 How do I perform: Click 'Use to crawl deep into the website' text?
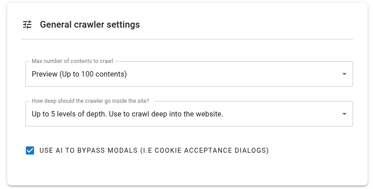[166, 114]
